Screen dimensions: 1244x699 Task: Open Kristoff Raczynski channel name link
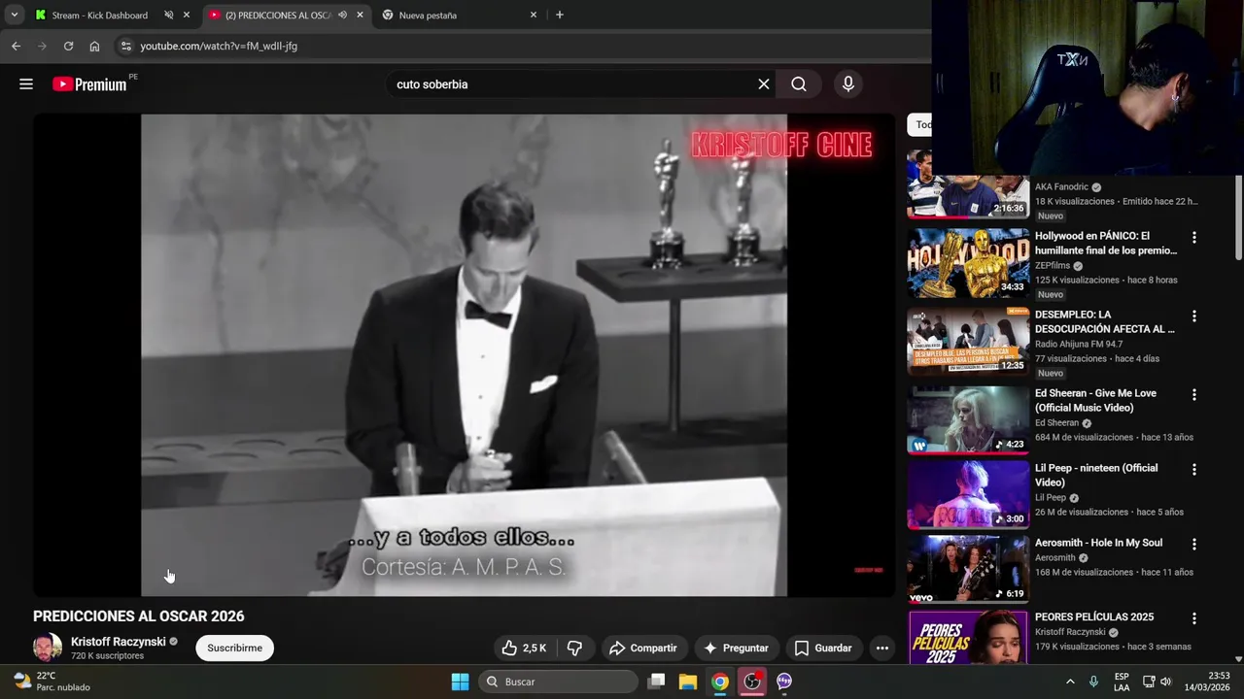pos(119,642)
